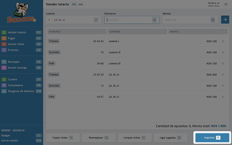Viewport: 232px width, 145px height.
Task: Click the Anular ticket icon
Action: 4,44
